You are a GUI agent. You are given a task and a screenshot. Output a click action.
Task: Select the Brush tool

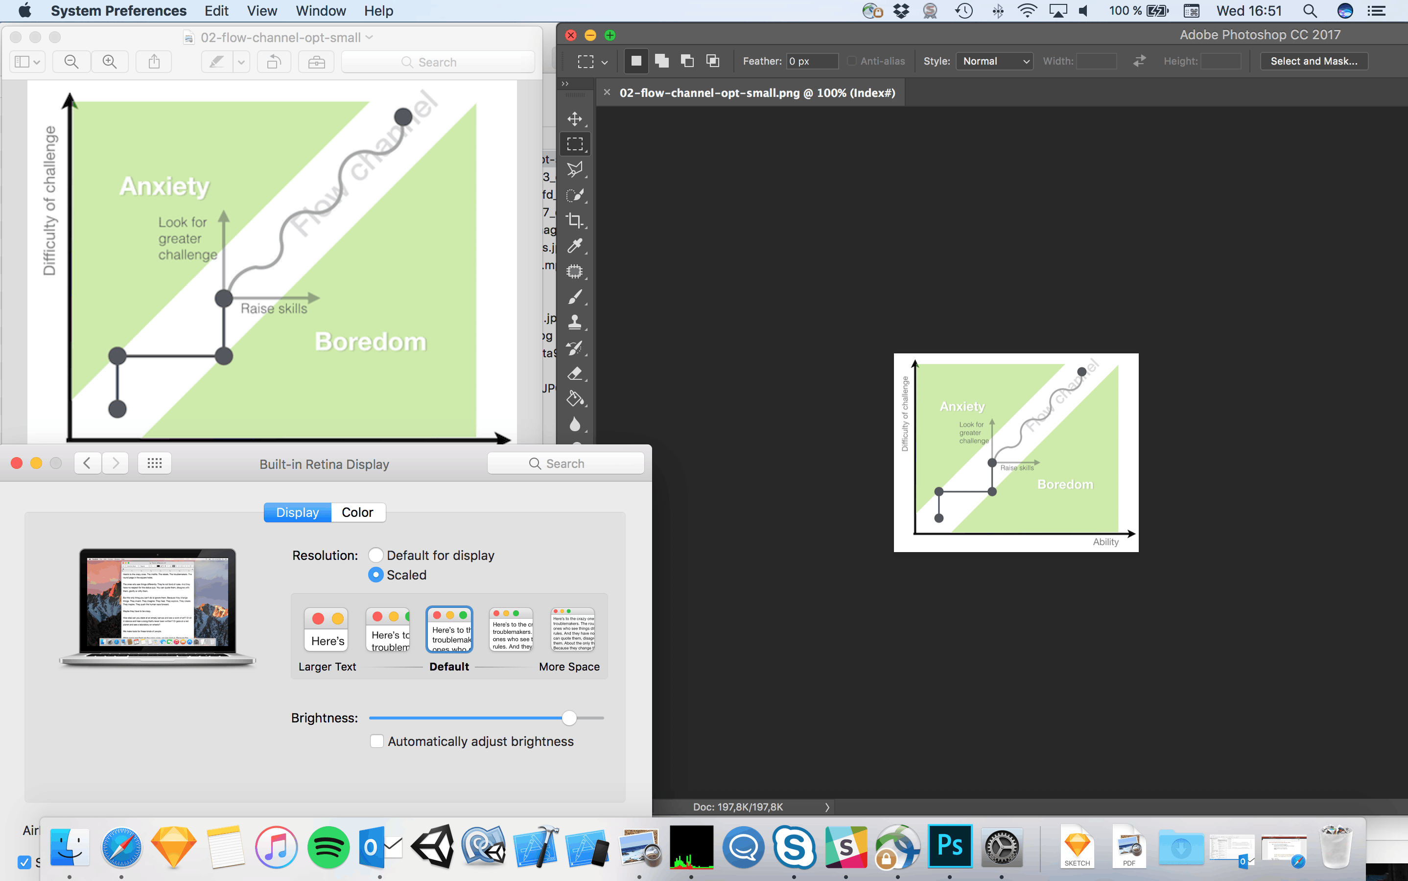tap(575, 297)
